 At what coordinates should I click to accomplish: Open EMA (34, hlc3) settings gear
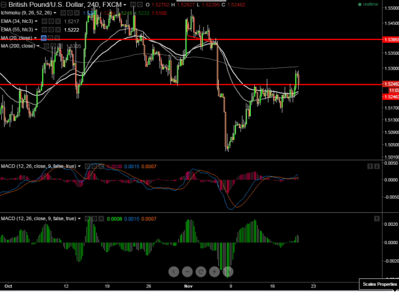pos(51,21)
